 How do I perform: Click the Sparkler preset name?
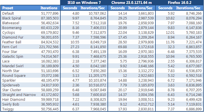(x=9, y=80)
